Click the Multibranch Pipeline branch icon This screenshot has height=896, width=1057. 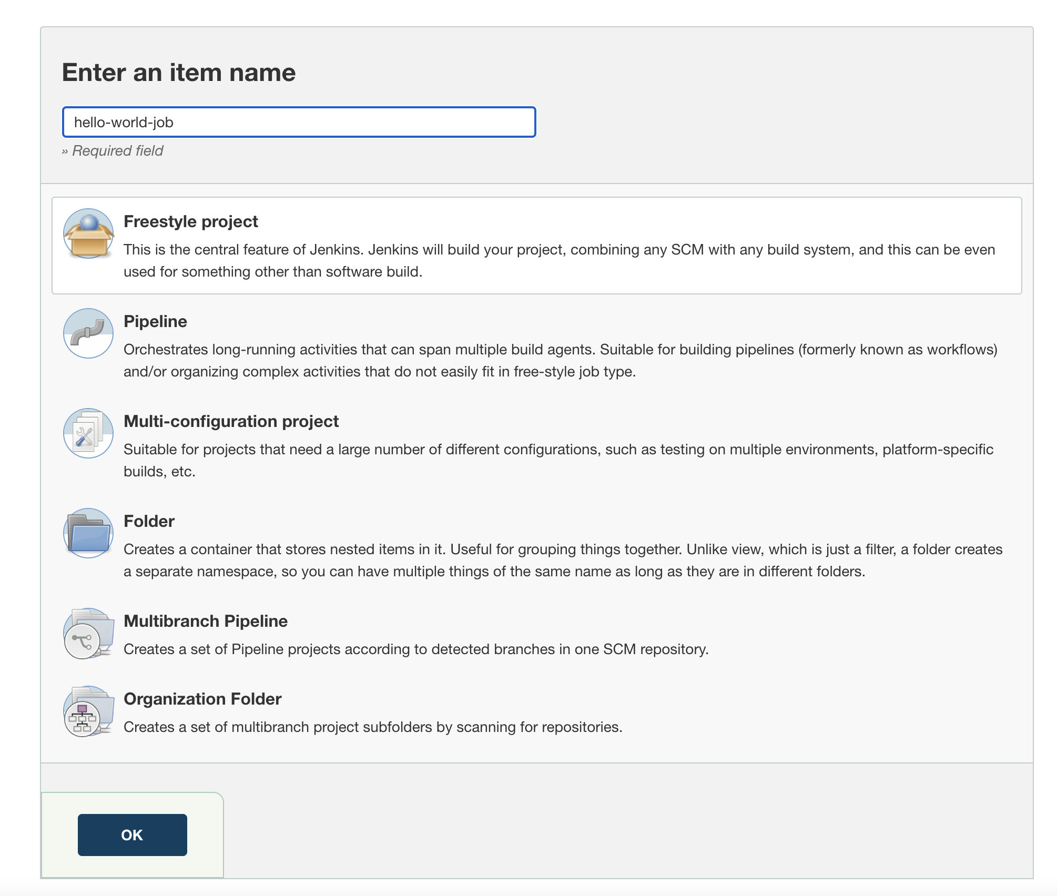(x=88, y=633)
